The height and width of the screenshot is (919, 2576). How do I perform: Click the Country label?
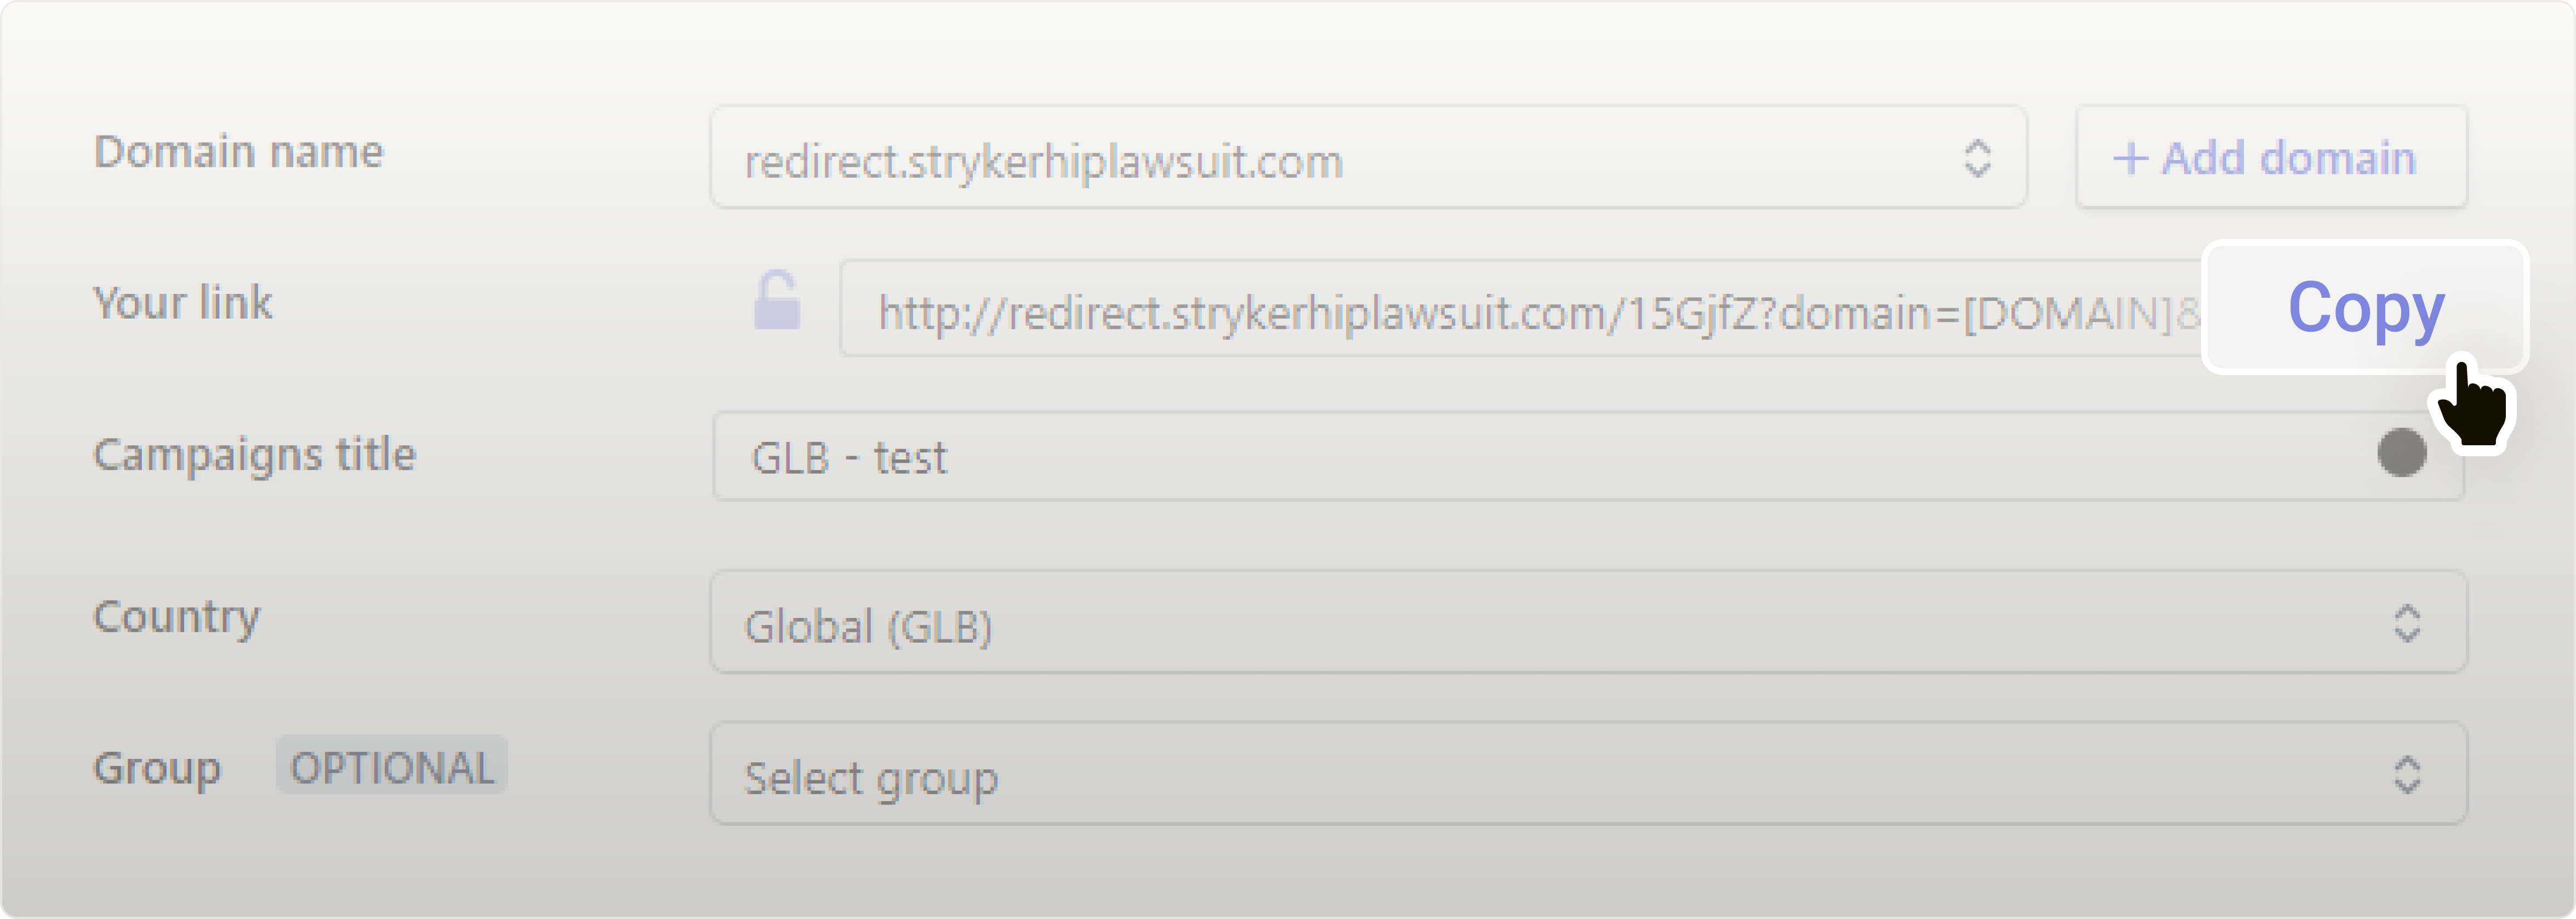pos(176,616)
